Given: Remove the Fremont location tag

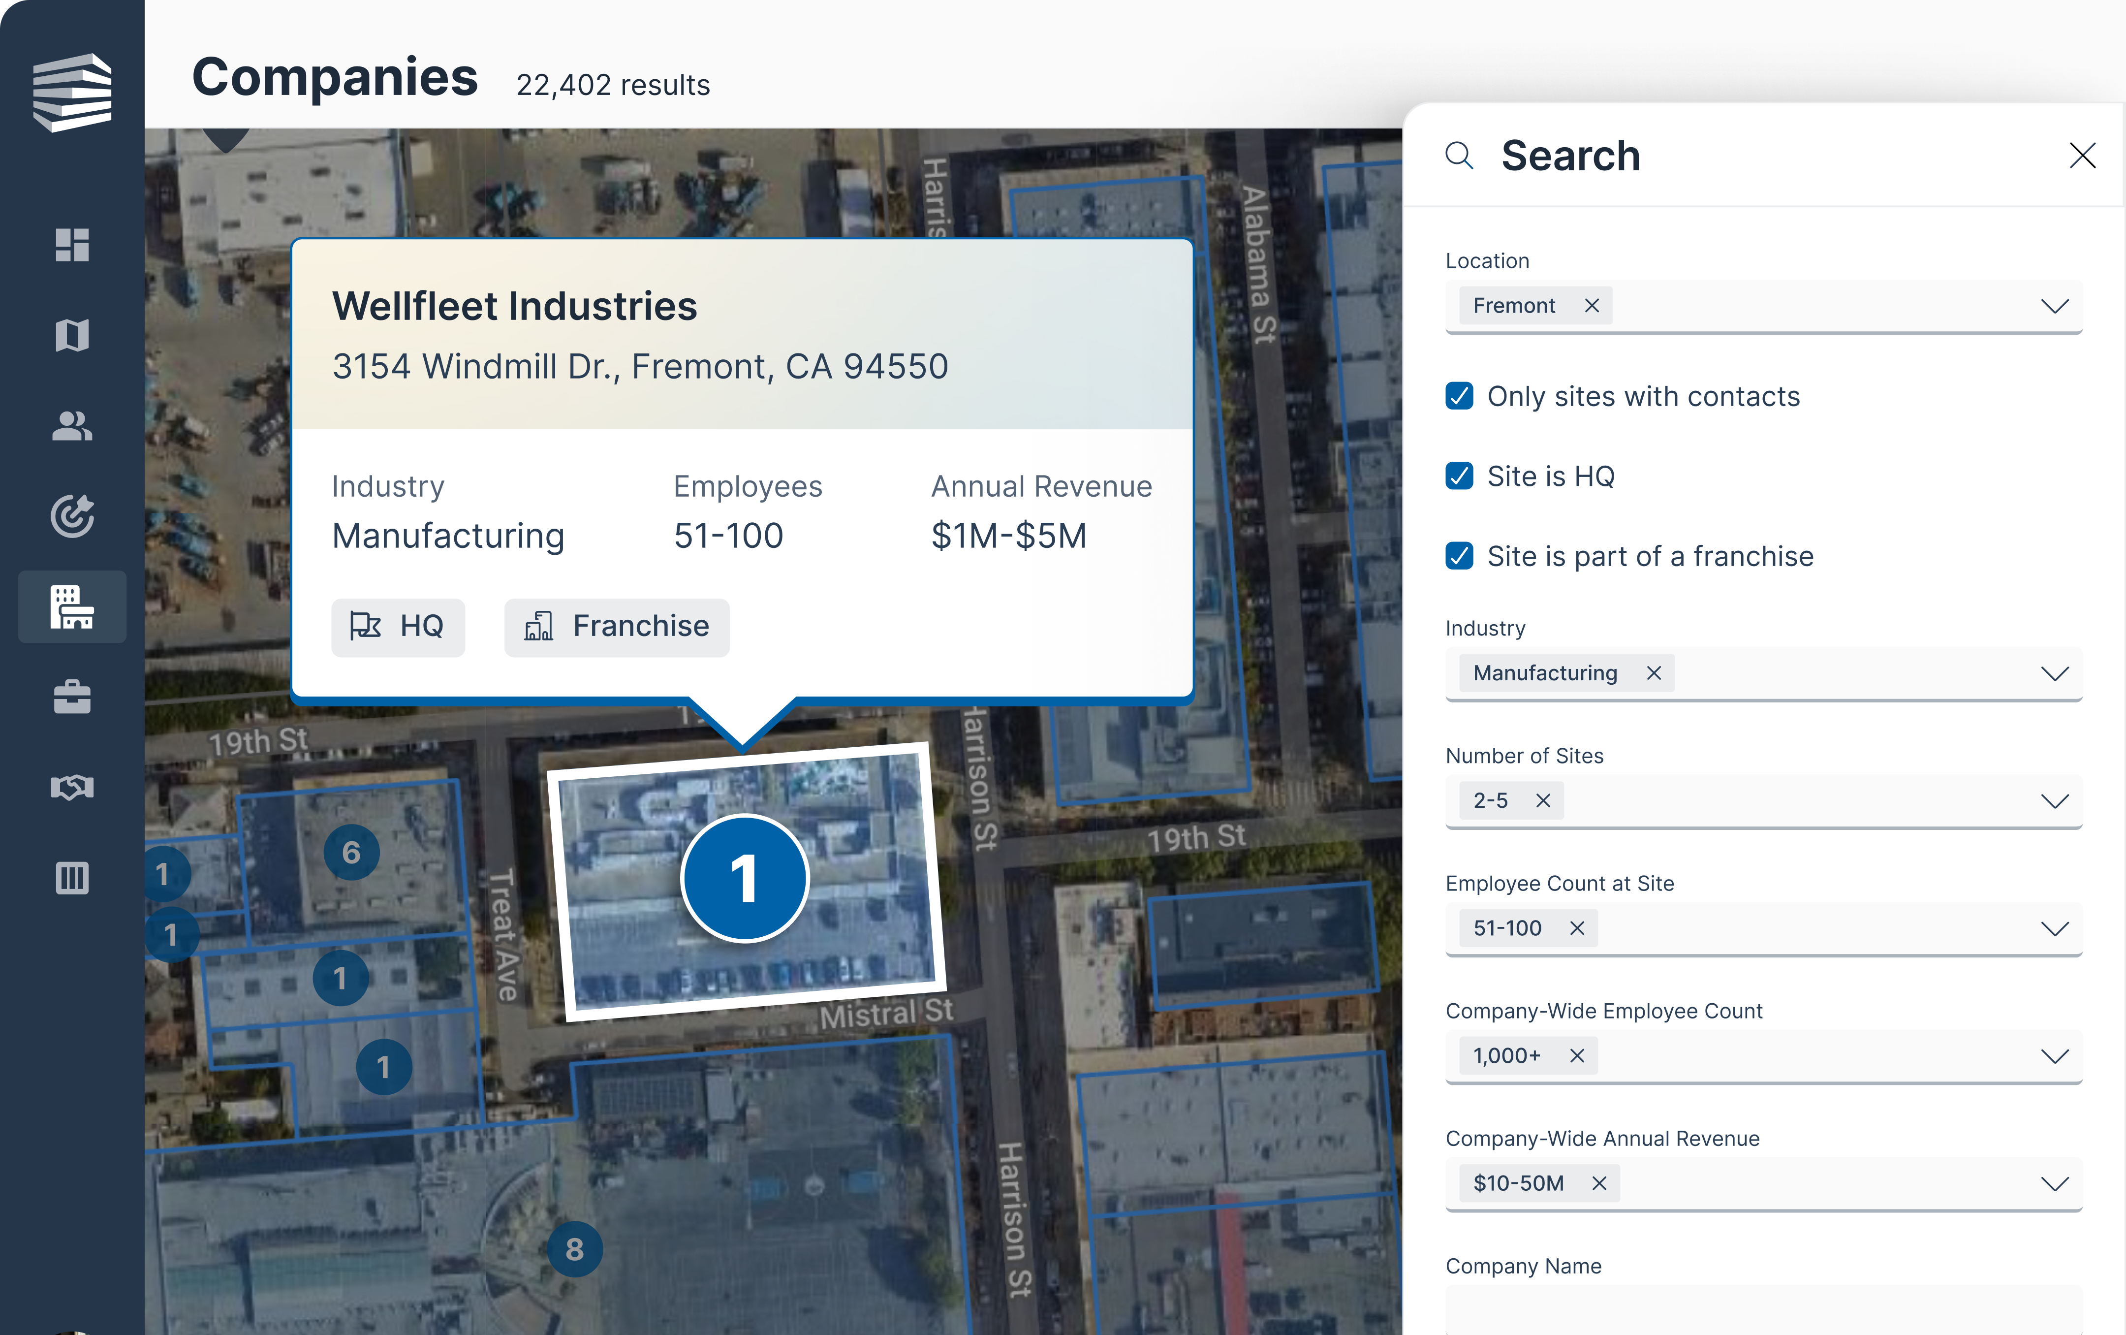Looking at the screenshot, I should click(x=1592, y=306).
